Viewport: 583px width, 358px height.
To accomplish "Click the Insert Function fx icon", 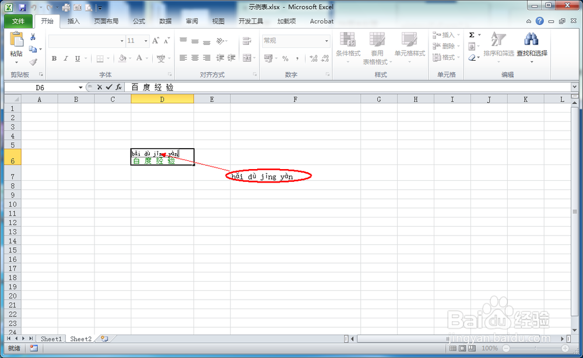I will pyautogui.click(x=118, y=87).
